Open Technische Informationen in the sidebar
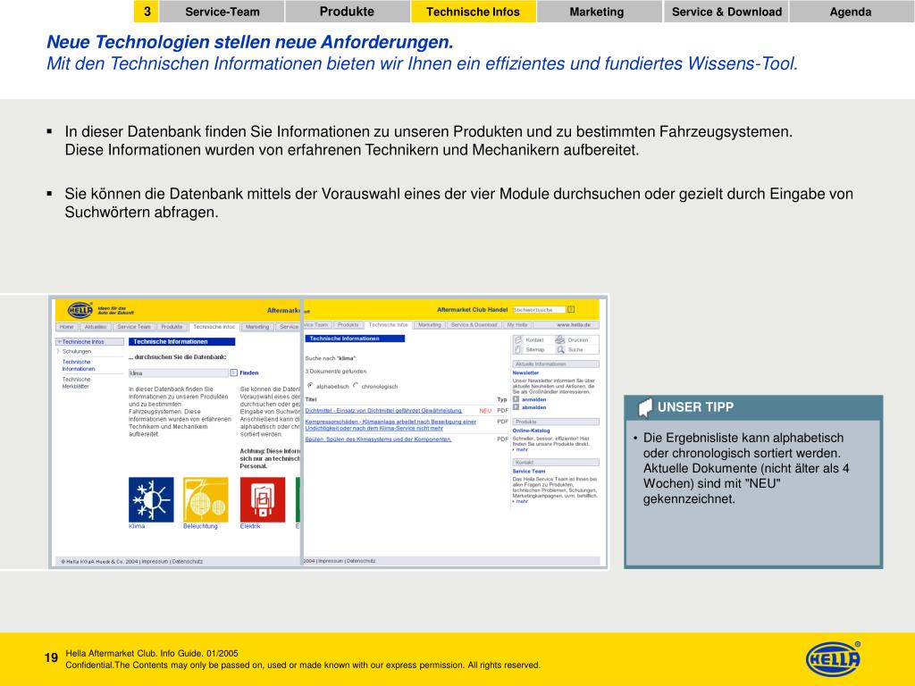Screen dimensions: 915x686 [79, 365]
